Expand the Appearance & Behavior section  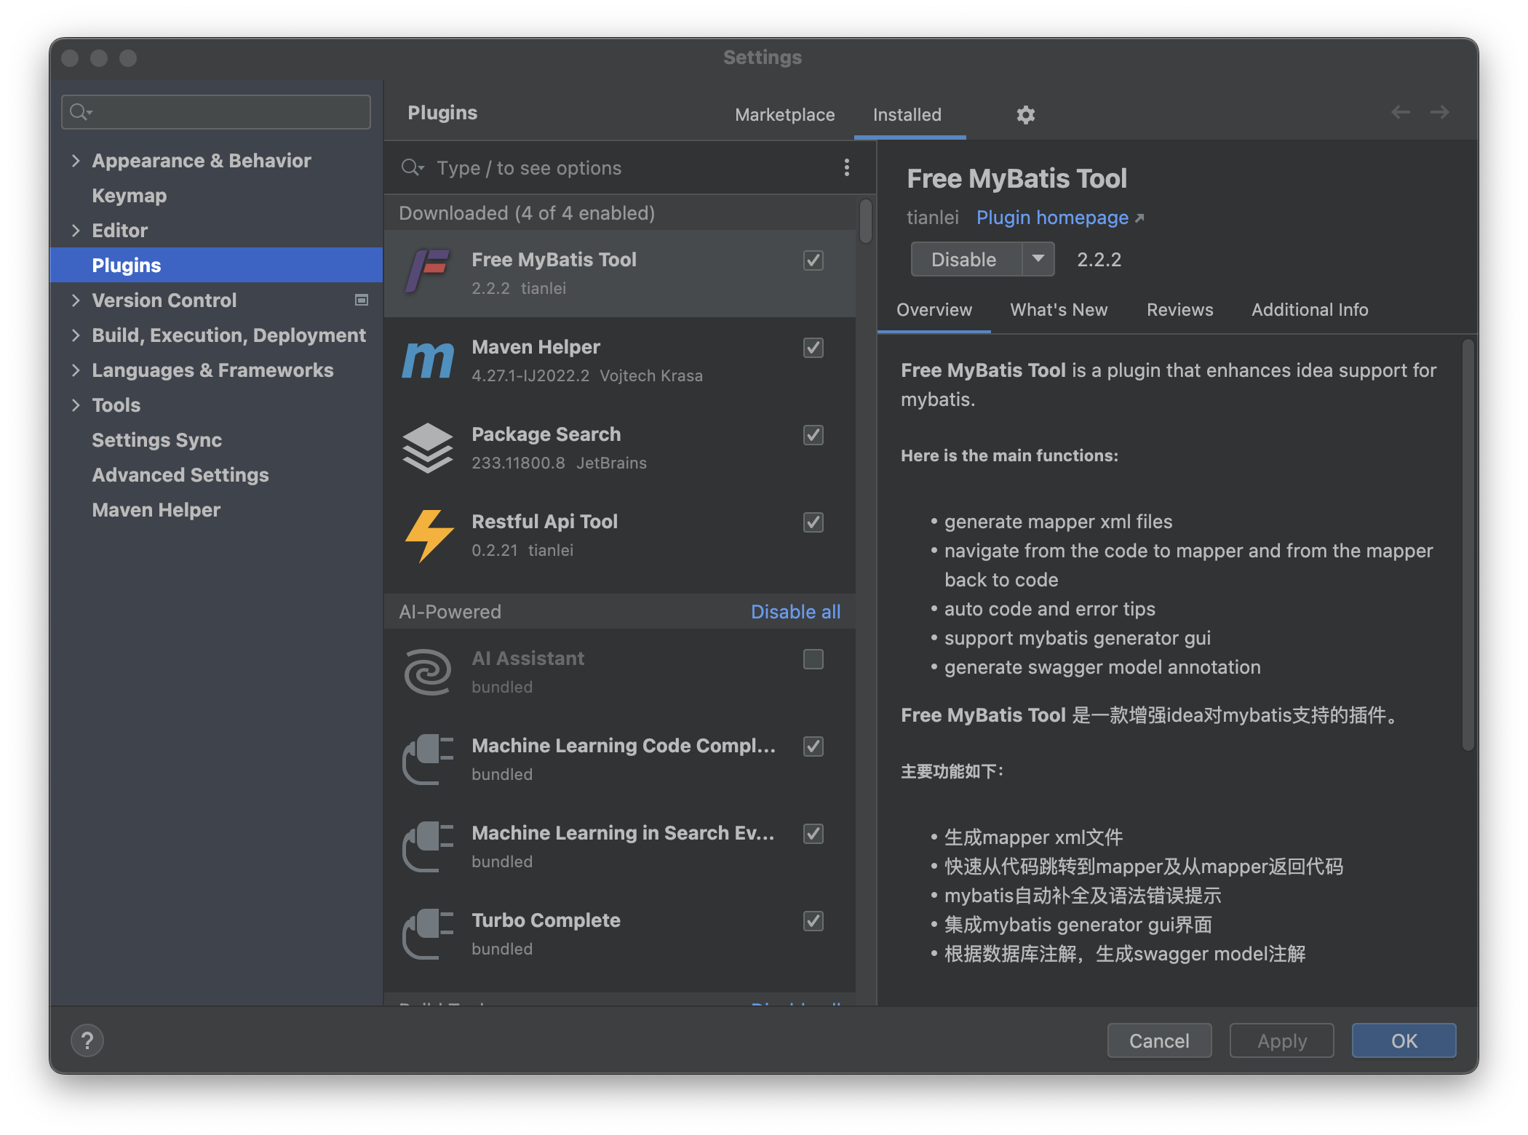(x=76, y=161)
